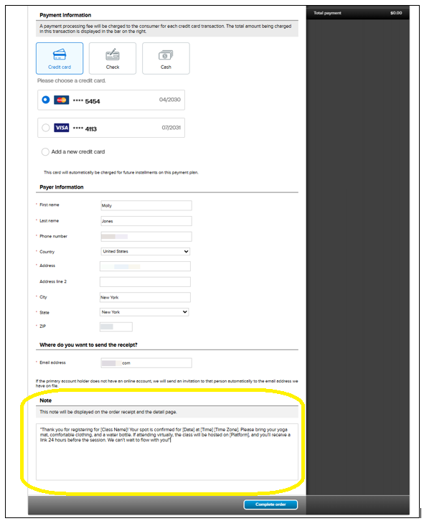424x521 pixels.
Task: Click into the Phone number field
Action: 146,237
